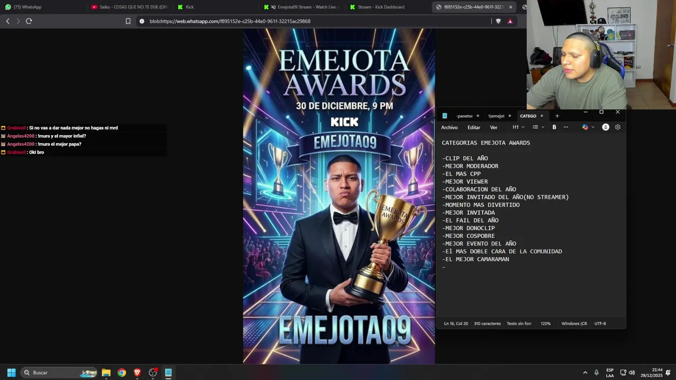Click the -MOMENTO MAS DIVERTIDO line
The width and height of the screenshot is (676, 380).
coord(481,205)
